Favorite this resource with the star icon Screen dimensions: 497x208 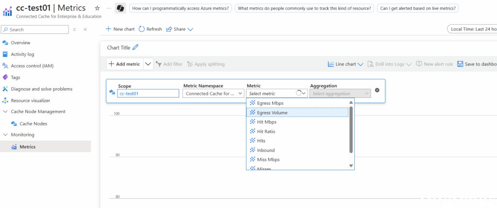[x=97, y=8]
